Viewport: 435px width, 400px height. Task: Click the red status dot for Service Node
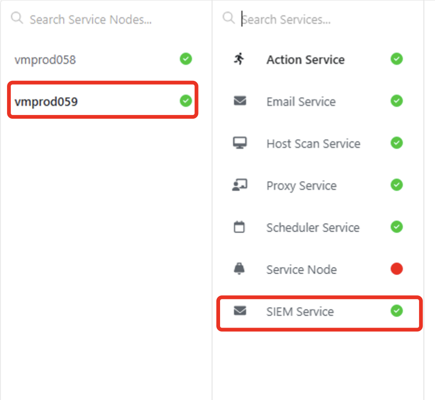point(397,269)
